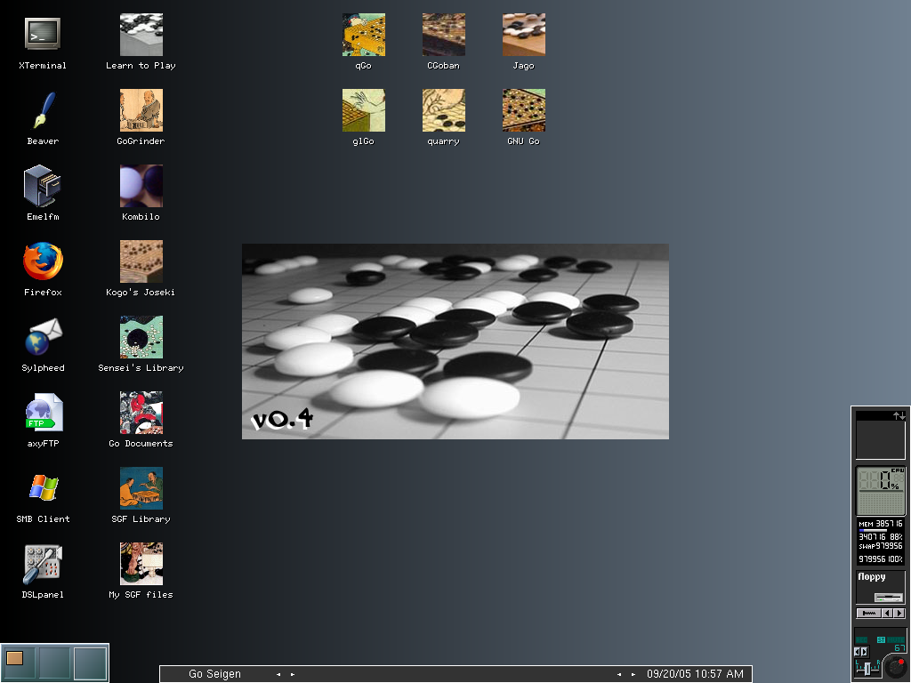Click the floppy mount drive button
This screenshot has width=911, height=683.
click(x=887, y=598)
